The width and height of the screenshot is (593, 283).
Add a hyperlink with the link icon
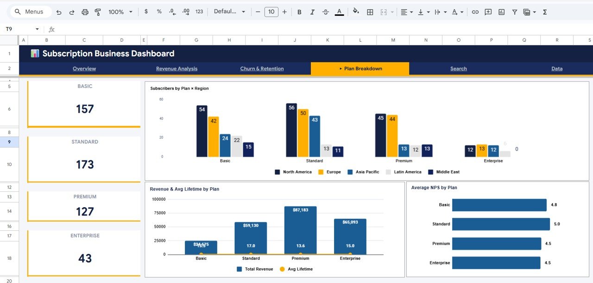475,12
